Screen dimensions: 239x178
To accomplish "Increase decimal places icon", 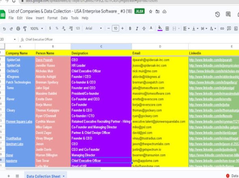I will click(71, 28).
